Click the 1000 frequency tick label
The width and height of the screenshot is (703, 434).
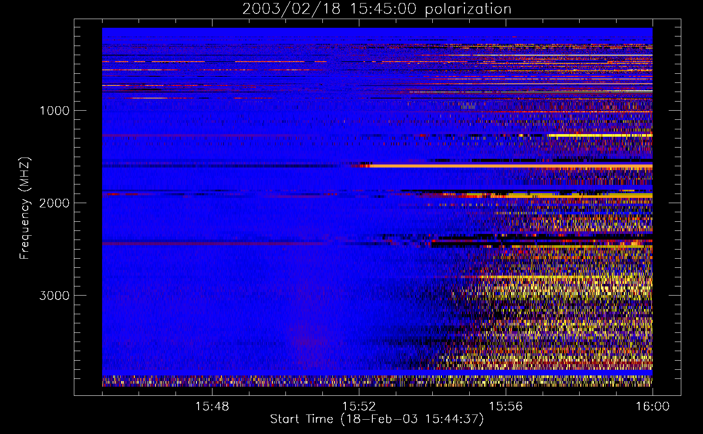[55, 111]
